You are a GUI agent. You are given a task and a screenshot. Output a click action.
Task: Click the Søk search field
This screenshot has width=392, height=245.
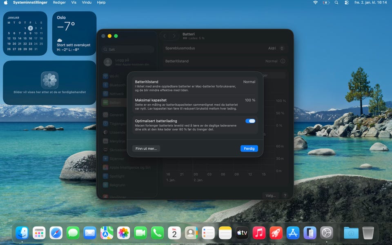[128, 49]
